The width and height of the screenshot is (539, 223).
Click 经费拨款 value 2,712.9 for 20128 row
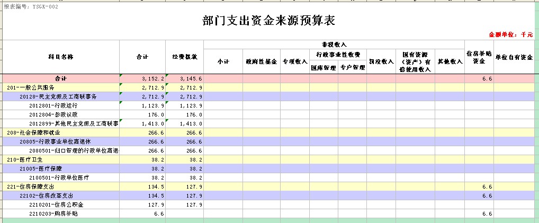(x=191, y=97)
